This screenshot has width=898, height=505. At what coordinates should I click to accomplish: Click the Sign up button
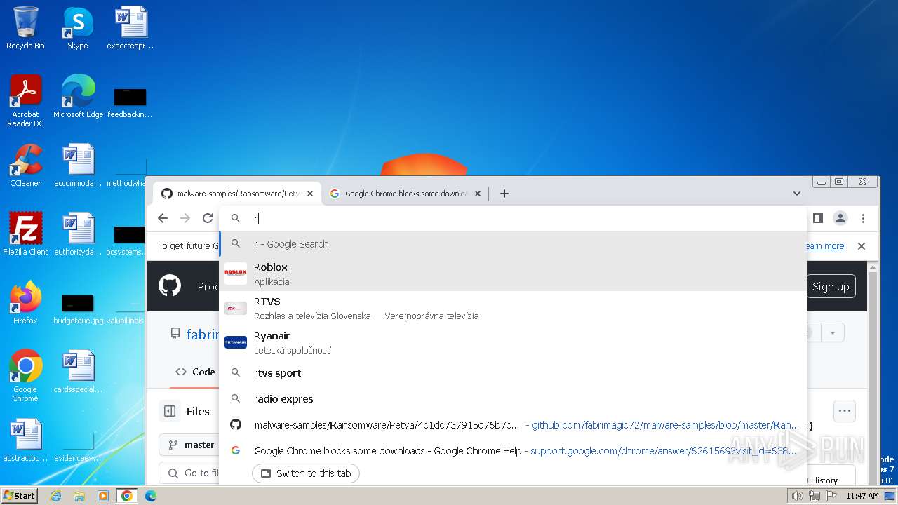(831, 286)
